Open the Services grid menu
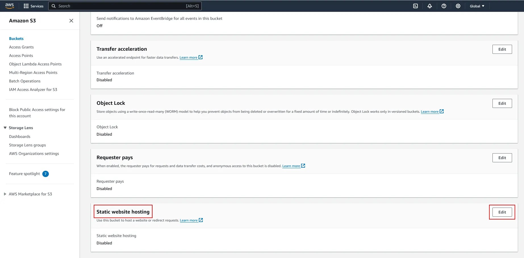The width and height of the screenshot is (524, 258). (33, 6)
